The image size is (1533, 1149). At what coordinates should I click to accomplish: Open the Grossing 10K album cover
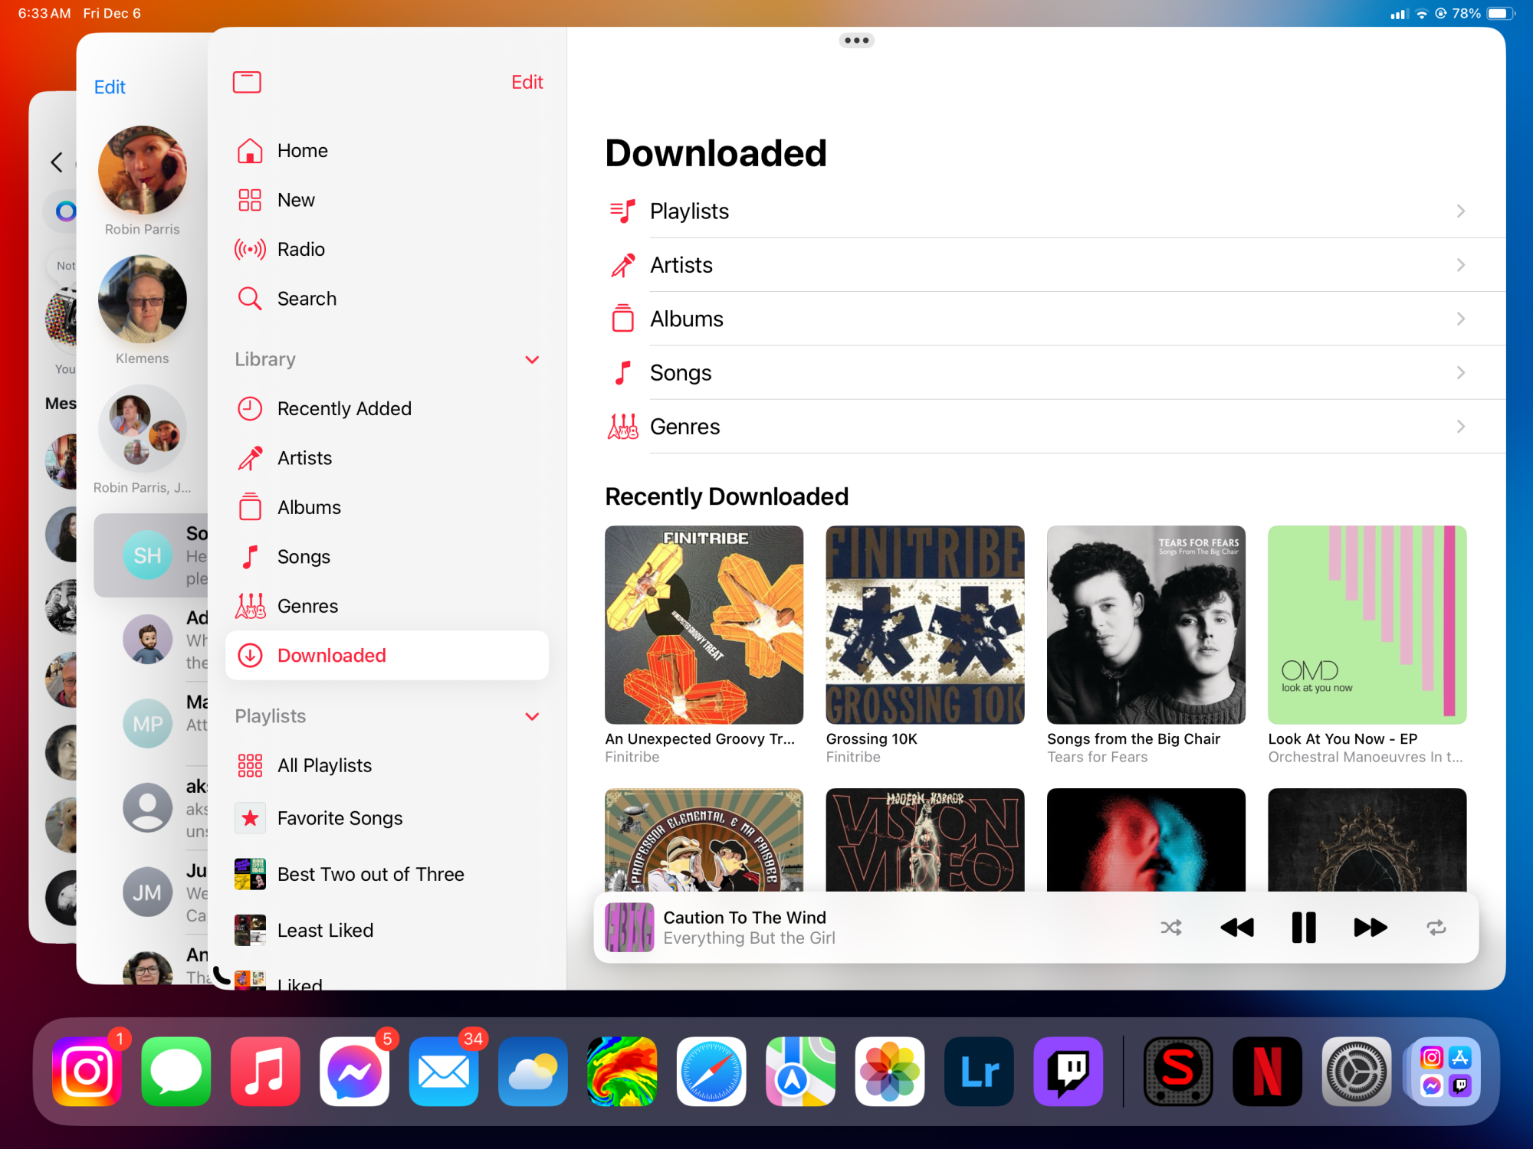[924, 624]
